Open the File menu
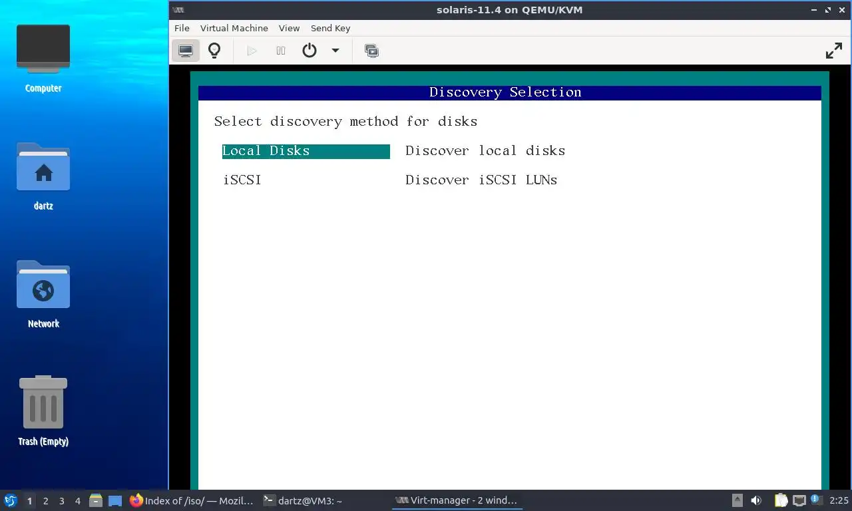 [182, 28]
